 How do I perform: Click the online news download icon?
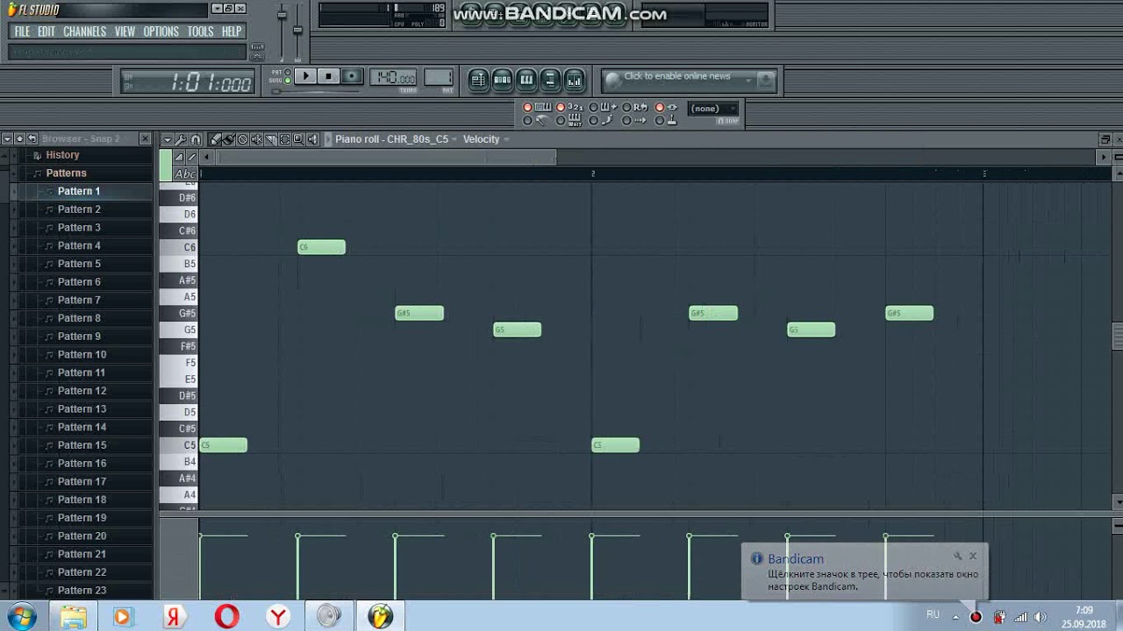tap(764, 81)
